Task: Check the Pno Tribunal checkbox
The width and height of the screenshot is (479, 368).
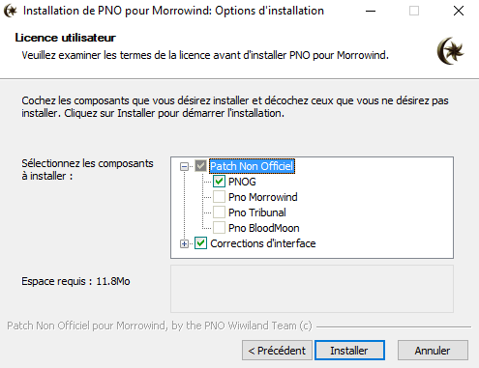Action: pyautogui.click(x=219, y=212)
